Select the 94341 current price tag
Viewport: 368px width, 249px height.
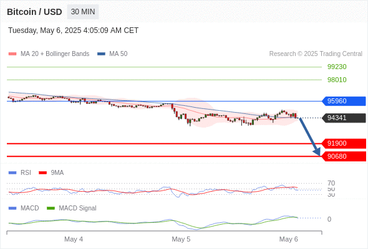(344, 118)
